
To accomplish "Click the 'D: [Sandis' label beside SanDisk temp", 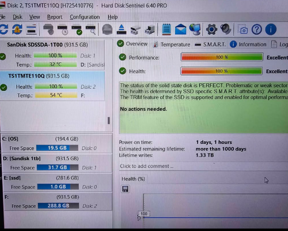I will point(92,65).
